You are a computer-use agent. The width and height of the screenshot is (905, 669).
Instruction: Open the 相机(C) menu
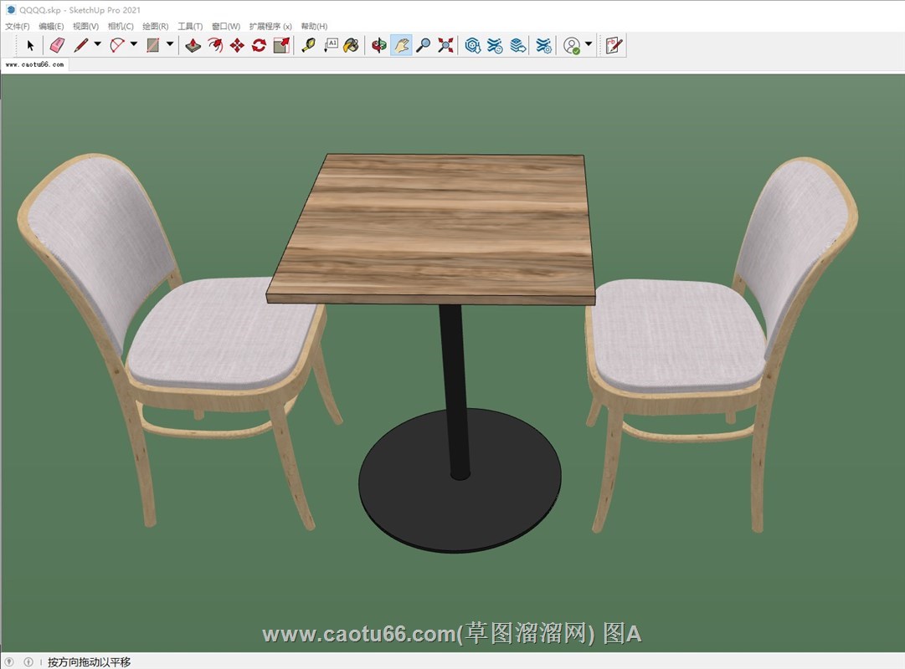[x=121, y=27]
